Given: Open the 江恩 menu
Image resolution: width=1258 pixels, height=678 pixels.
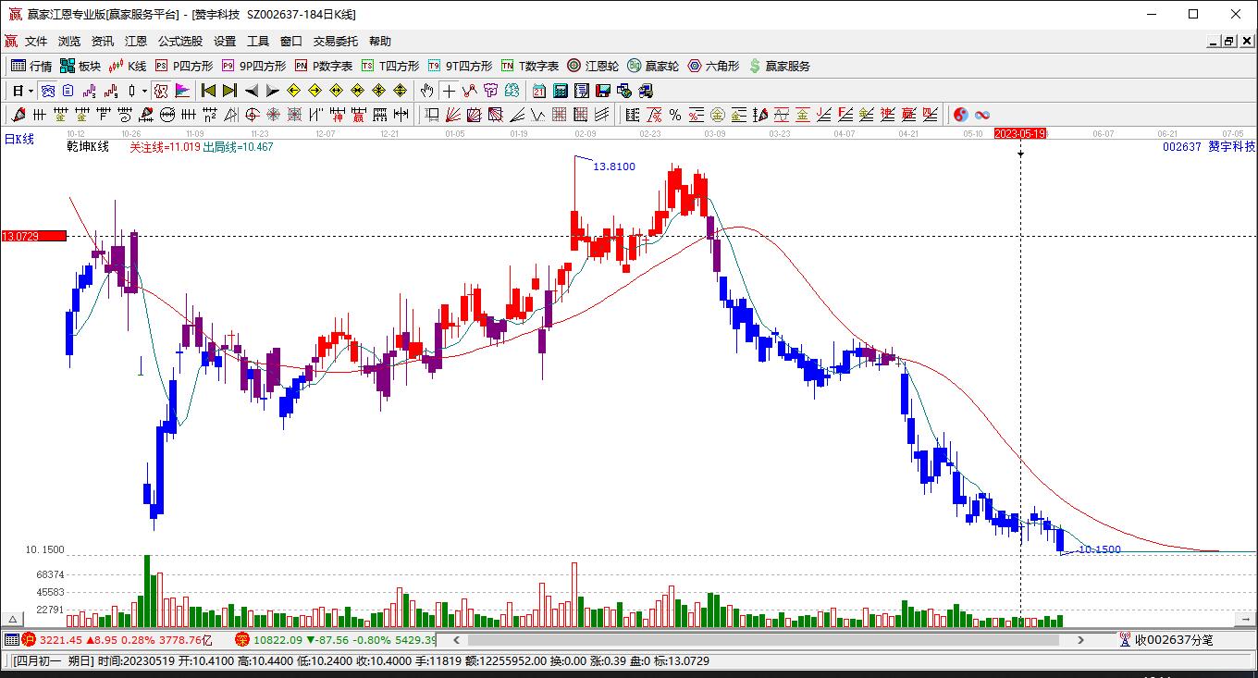Looking at the screenshot, I should [x=136, y=41].
